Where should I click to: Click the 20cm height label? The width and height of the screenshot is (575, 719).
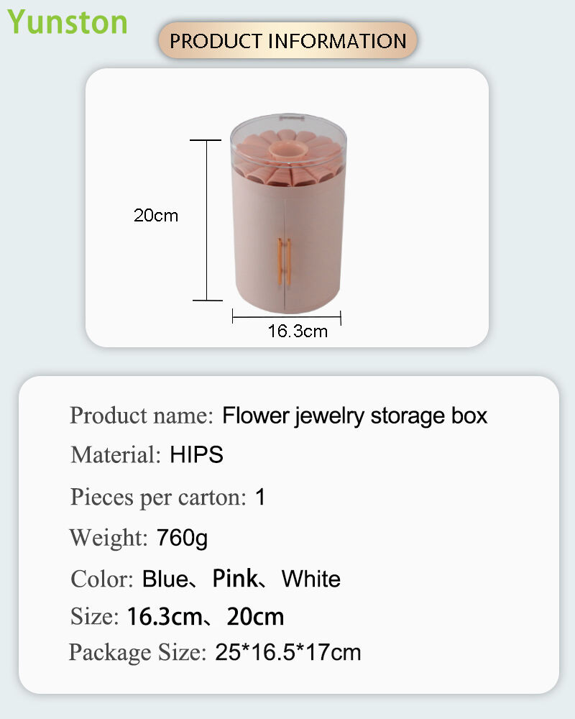point(156,216)
